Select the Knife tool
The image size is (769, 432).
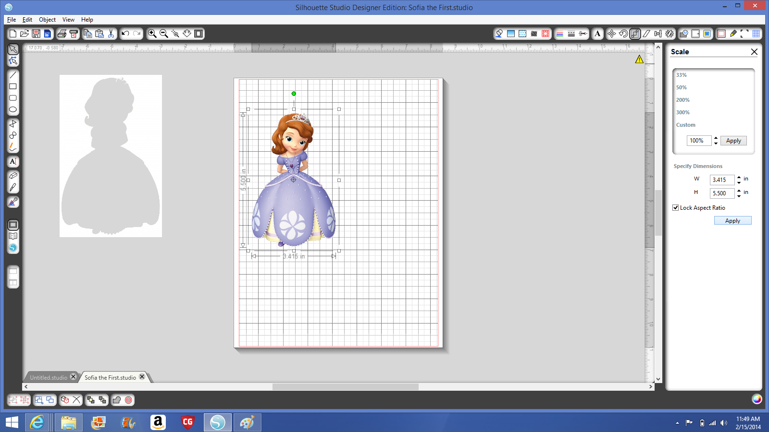tap(13, 187)
